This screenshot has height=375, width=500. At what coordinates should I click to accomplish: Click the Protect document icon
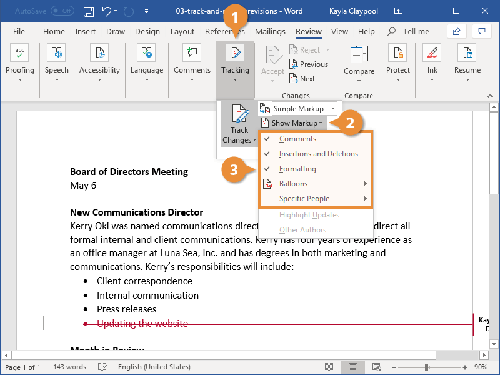(397, 53)
